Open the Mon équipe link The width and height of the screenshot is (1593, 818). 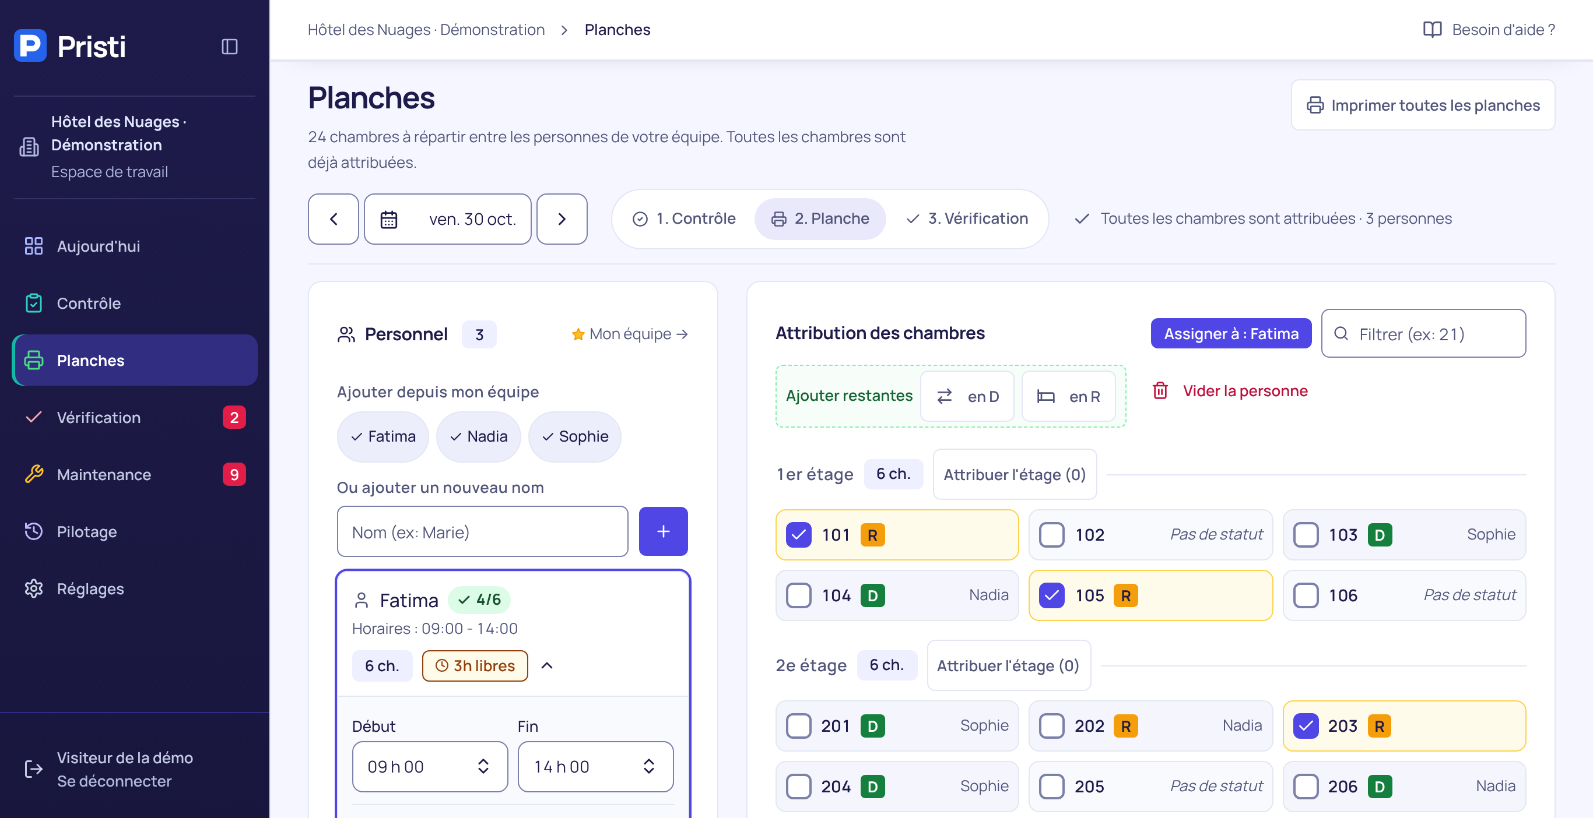pyautogui.click(x=630, y=334)
